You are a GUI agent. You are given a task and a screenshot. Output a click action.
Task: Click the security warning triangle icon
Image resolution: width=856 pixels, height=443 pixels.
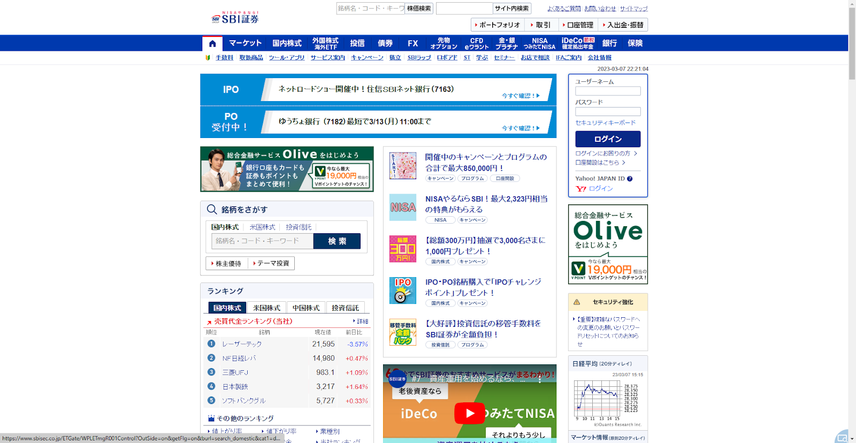point(577,302)
